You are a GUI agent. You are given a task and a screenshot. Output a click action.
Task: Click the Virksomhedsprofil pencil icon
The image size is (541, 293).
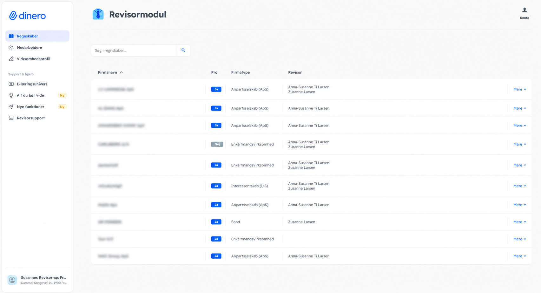click(x=11, y=59)
